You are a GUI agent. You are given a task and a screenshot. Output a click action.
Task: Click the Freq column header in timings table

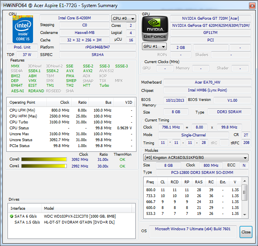150,182
